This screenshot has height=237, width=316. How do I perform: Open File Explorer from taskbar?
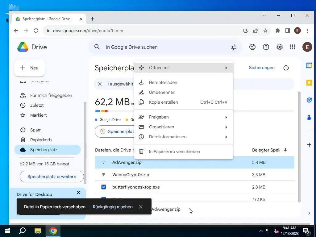click(x=38, y=231)
